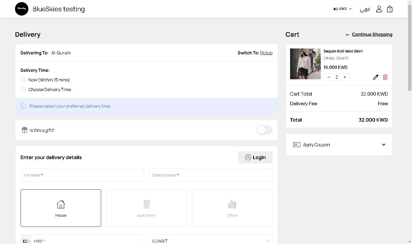The height and width of the screenshot is (244, 412).
Task: Select Choose Delivery Time option
Action: [x=23, y=90]
